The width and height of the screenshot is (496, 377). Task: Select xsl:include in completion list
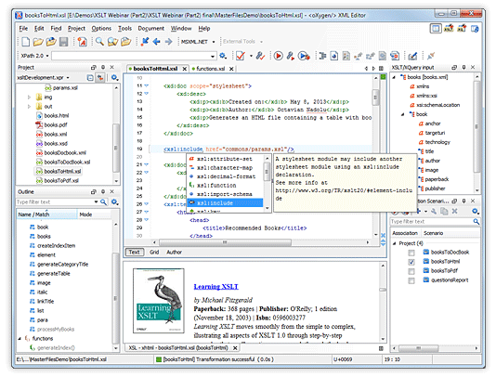pyautogui.click(x=225, y=202)
